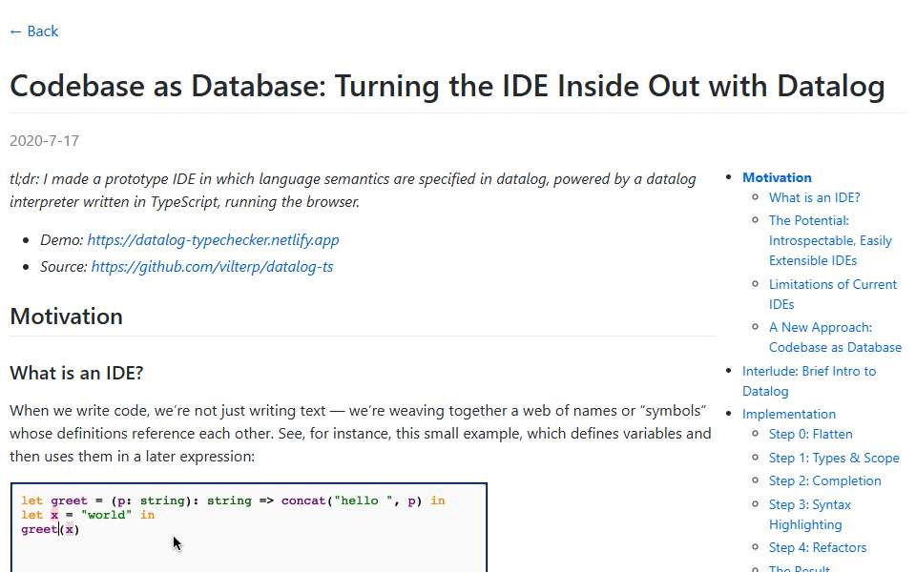Place cursor in the code editor box
The width and height of the screenshot is (916, 572).
(x=248, y=527)
